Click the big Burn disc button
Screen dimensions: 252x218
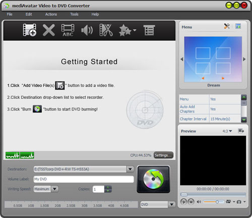153,179
